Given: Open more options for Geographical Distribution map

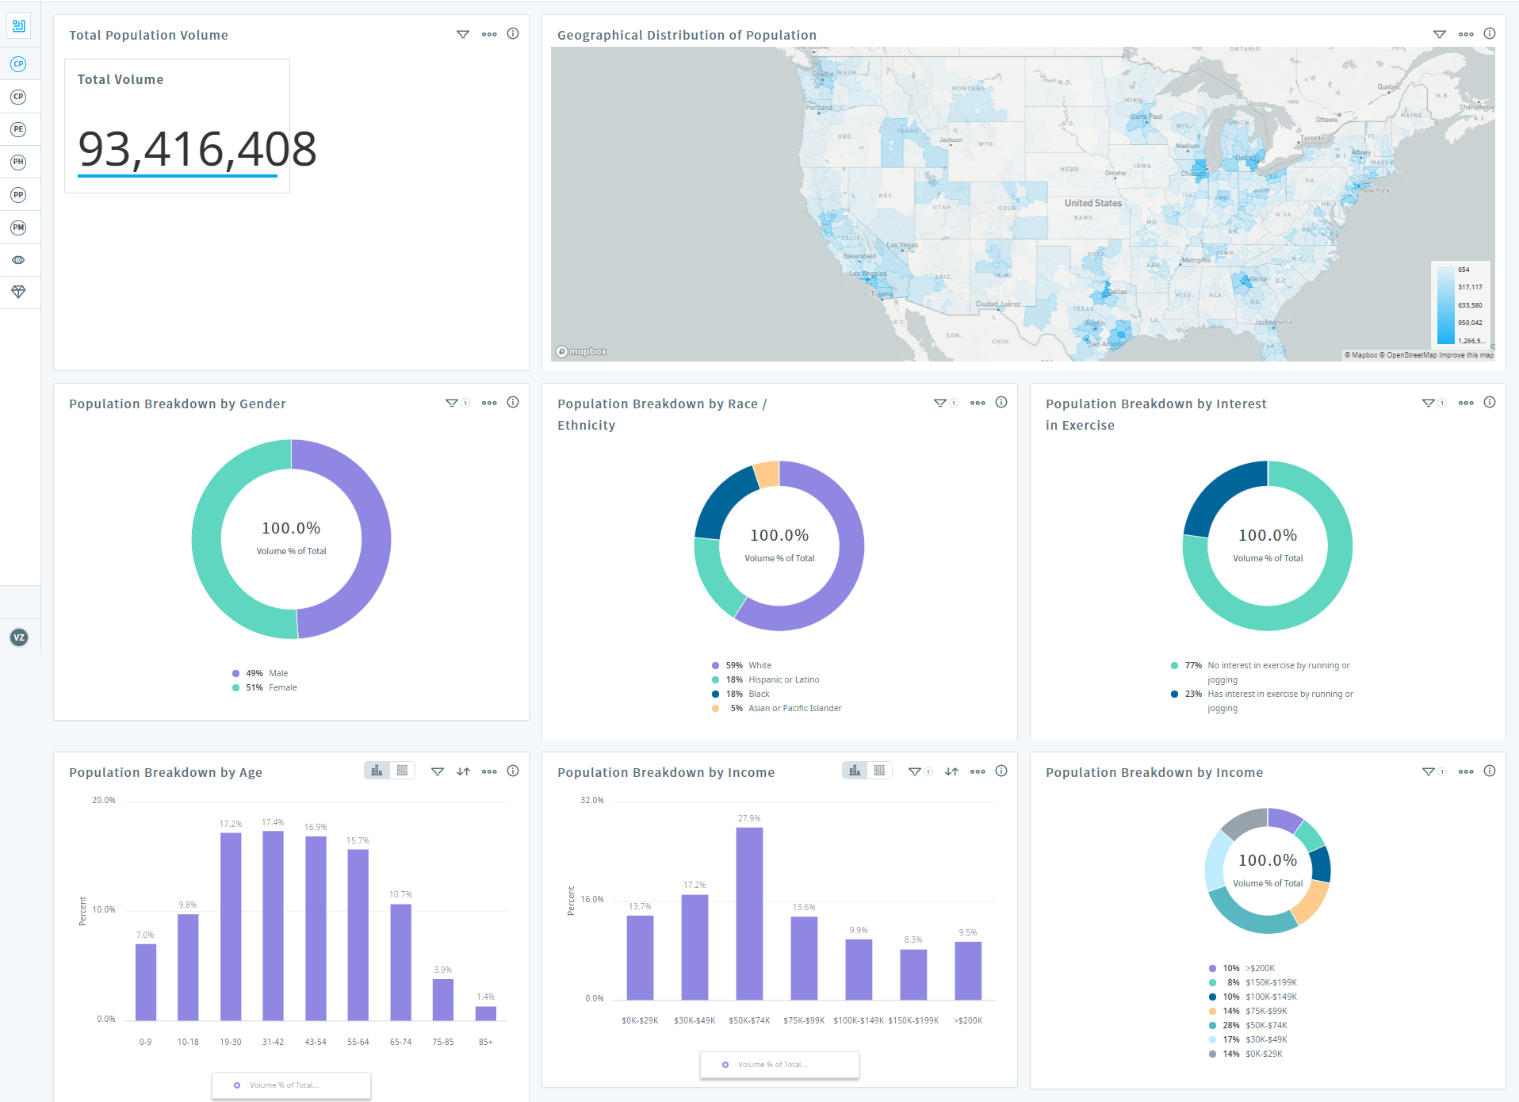Looking at the screenshot, I should click(1466, 34).
